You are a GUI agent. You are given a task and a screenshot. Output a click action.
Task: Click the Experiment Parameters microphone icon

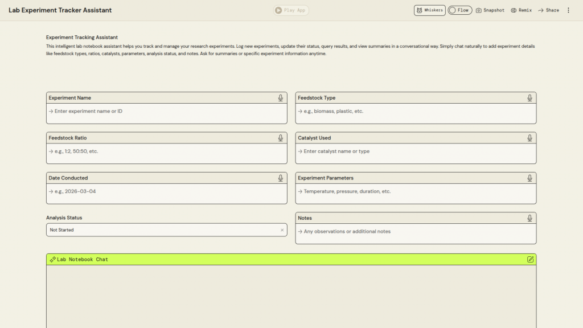click(x=529, y=178)
